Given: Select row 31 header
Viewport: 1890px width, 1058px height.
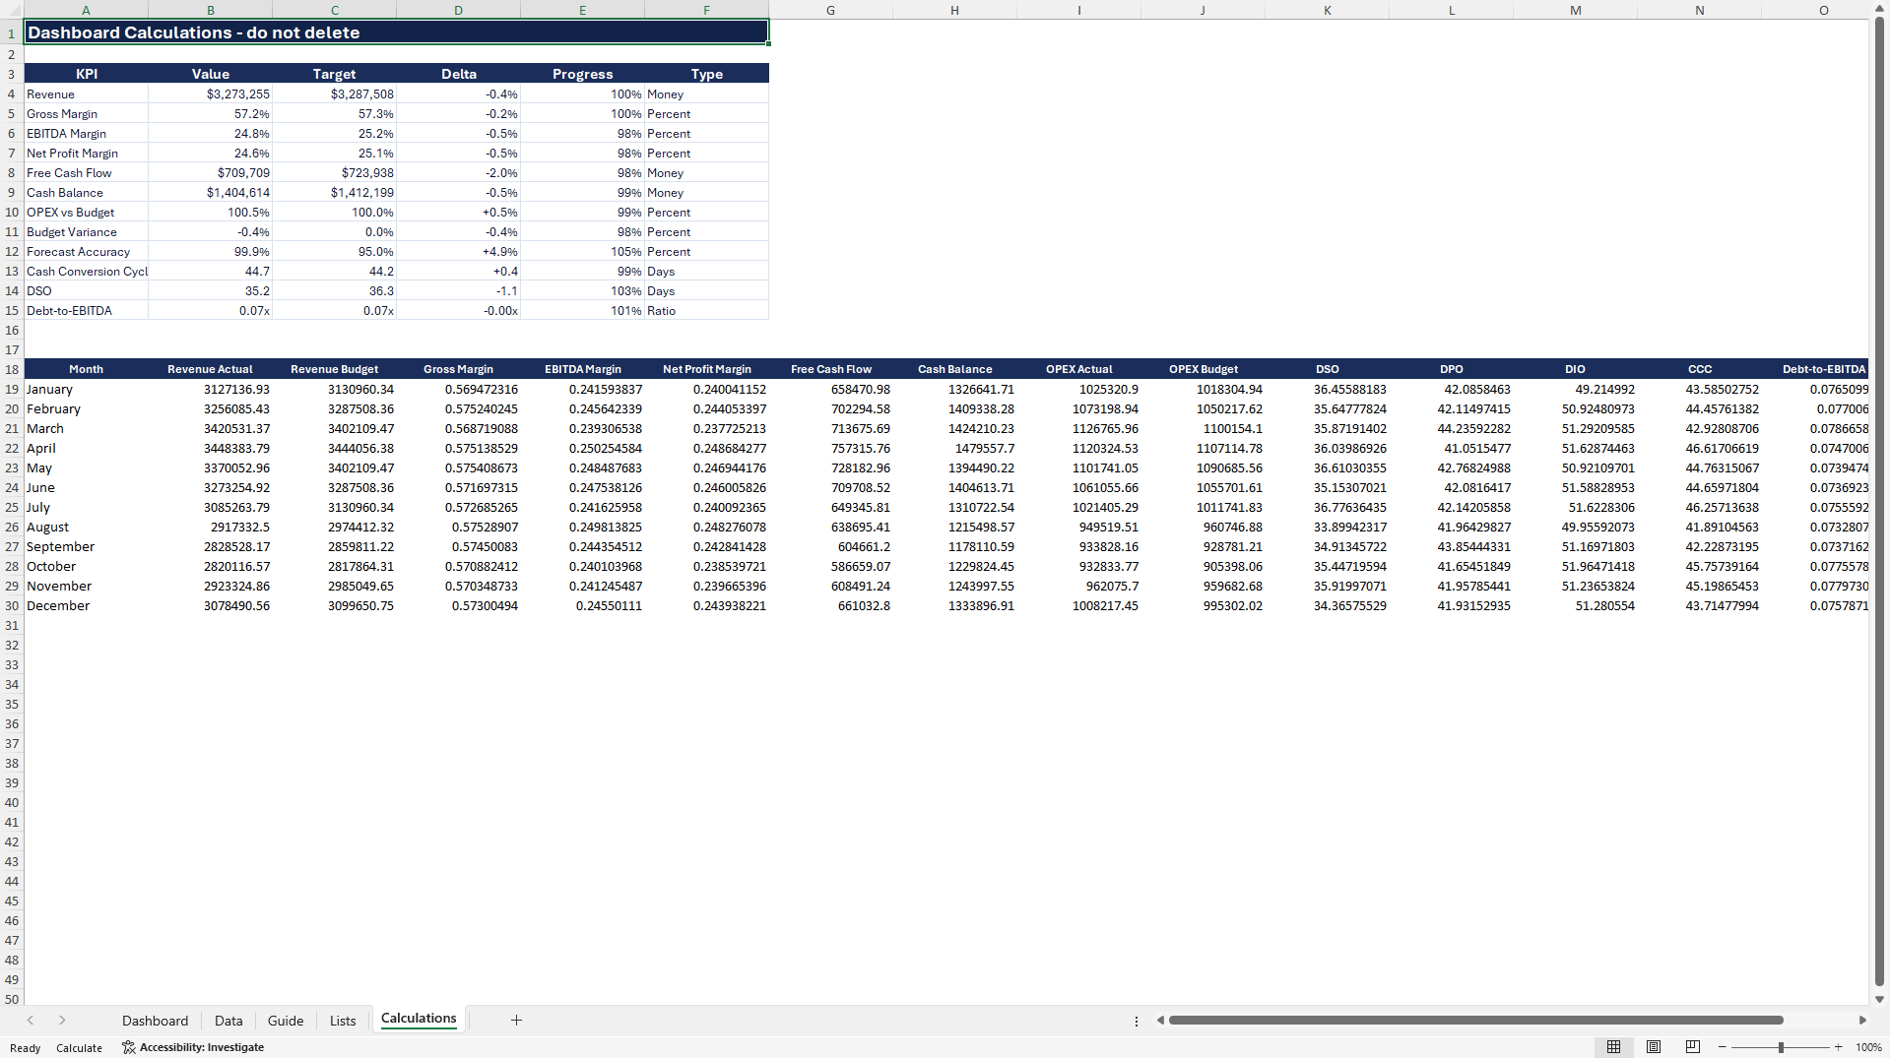Looking at the screenshot, I should [x=12, y=625].
